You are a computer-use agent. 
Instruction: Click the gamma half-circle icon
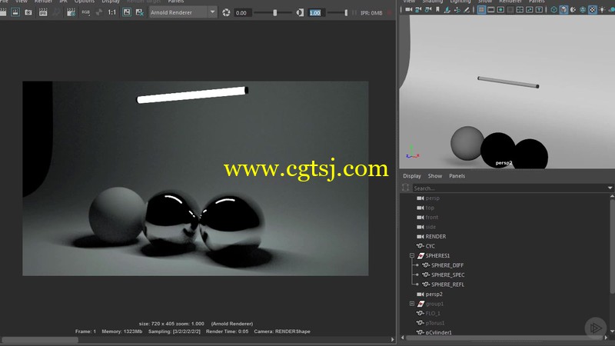tap(300, 12)
